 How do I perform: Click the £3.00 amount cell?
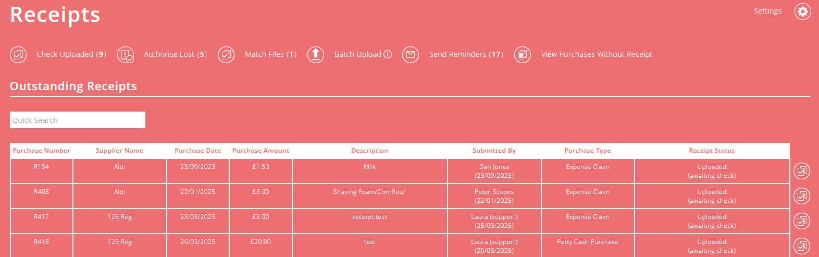(x=260, y=221)
